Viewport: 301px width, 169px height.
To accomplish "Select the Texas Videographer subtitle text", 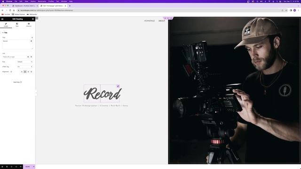I will (102, 106).
